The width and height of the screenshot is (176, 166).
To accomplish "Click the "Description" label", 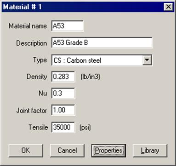I will click(32, 43).
